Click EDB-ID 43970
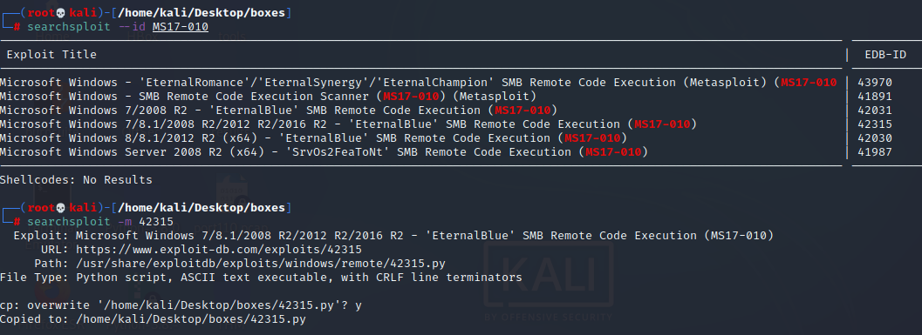 pyautogui.click(x=875, y=83)
